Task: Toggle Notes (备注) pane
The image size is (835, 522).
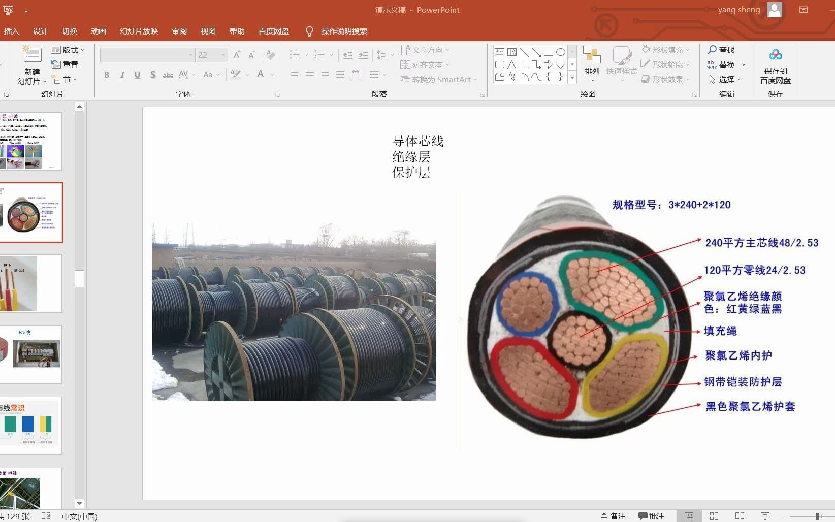Action: pyautogui.click(x=613, y=516)
